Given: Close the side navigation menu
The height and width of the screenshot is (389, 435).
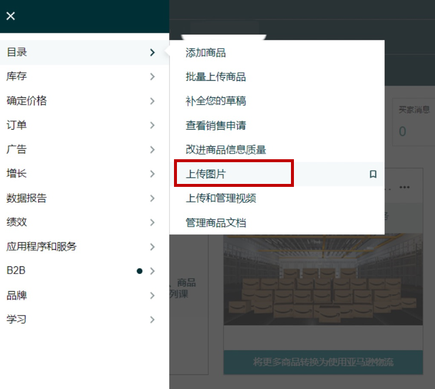Looking at the screenshot, I should pos(11,16).
